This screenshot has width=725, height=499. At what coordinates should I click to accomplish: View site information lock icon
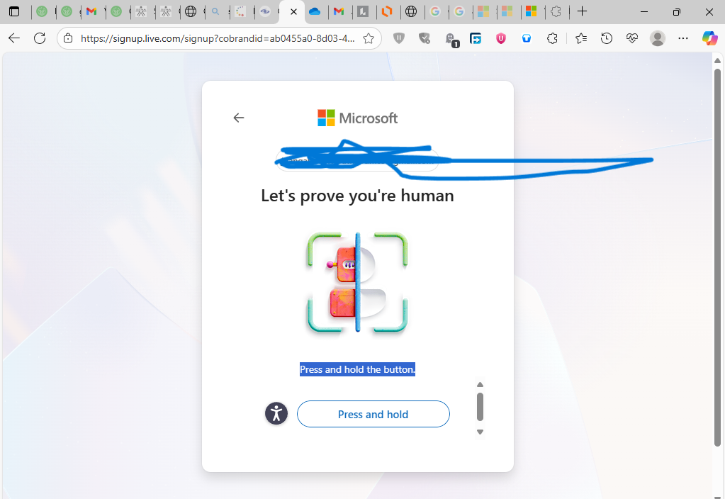[x=68, y=38]
